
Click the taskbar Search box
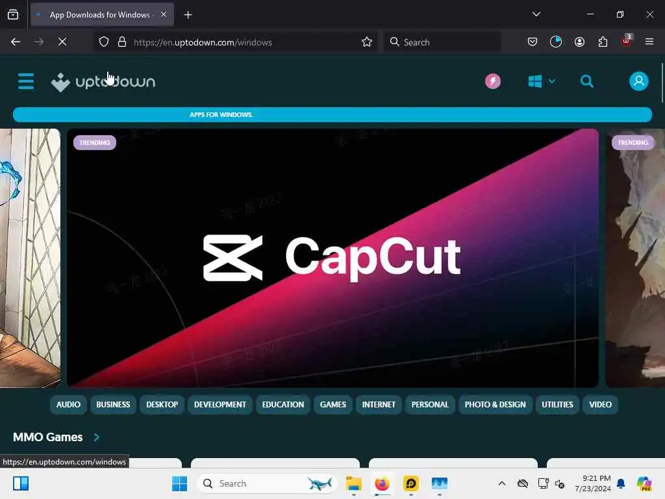point(267,483)
